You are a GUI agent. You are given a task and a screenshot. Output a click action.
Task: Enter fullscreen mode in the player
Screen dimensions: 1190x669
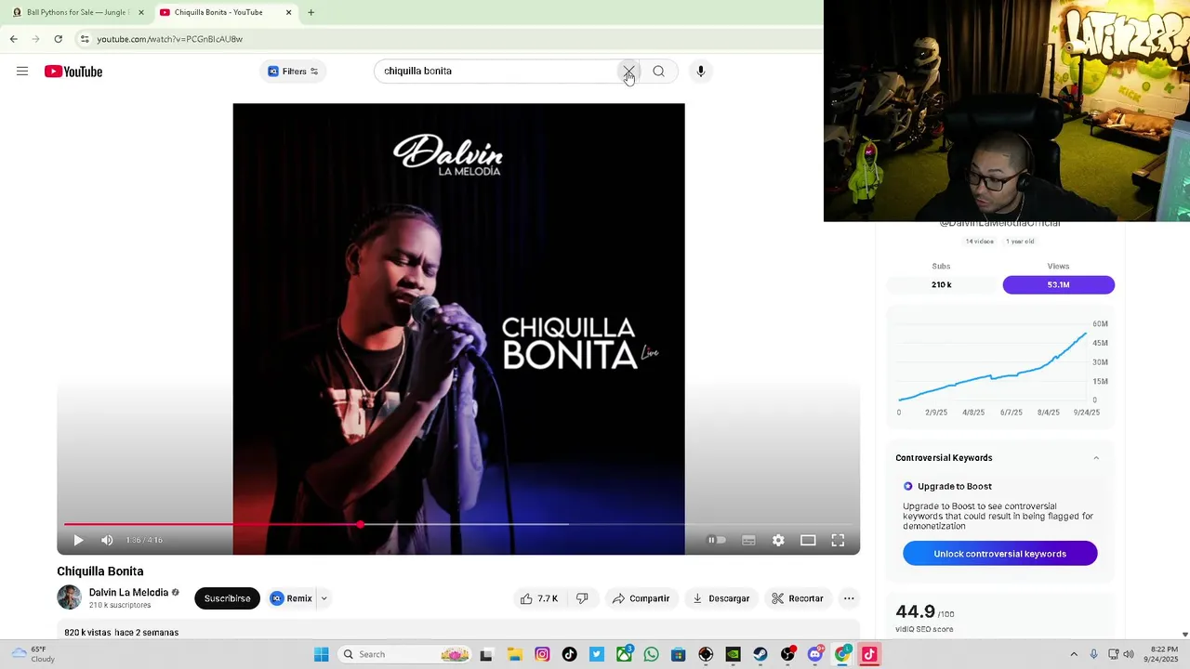[838, 540]
